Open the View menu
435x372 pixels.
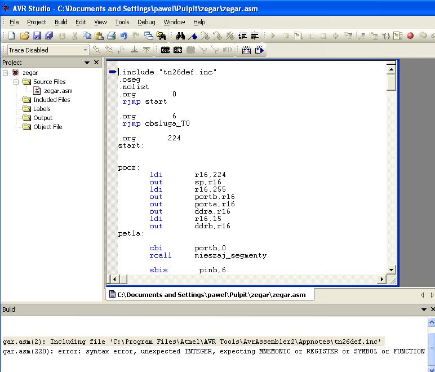point(100,22)
